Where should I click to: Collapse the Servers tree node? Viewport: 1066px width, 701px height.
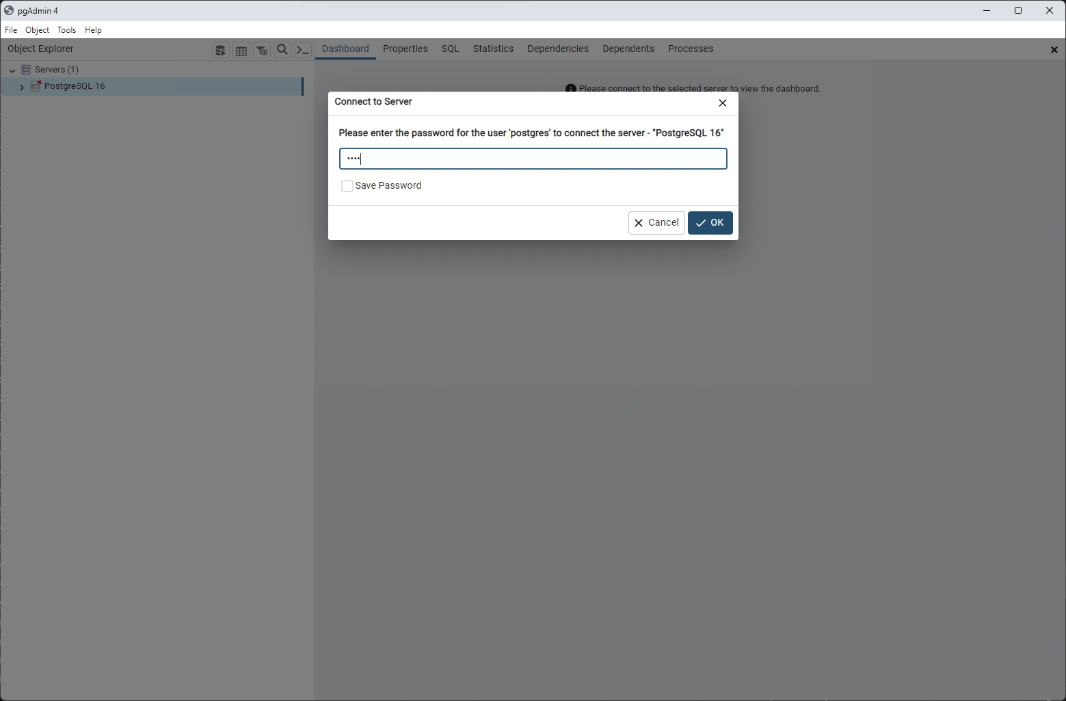point(12,69)
